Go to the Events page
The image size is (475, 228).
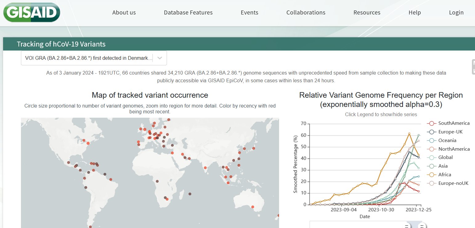[249, 13]
